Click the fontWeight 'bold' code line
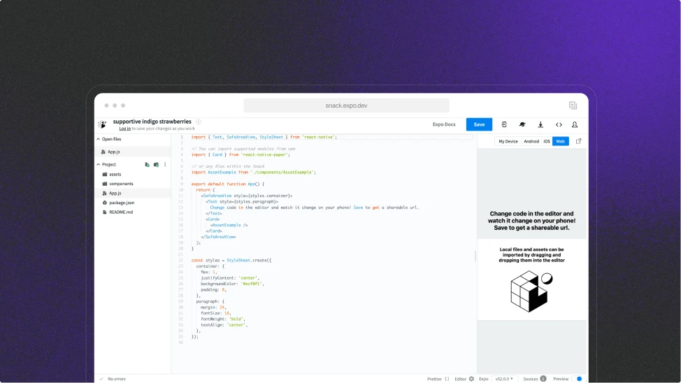 [x=223, y=319]
